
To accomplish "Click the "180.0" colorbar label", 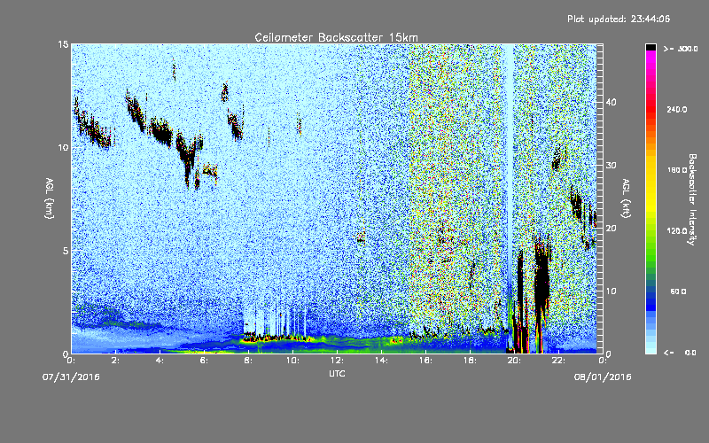I will (x=677, y=170).
